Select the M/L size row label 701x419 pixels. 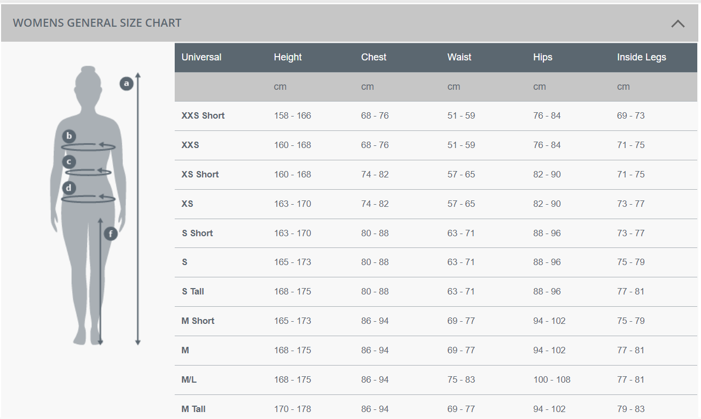click(x=189, y=380)
